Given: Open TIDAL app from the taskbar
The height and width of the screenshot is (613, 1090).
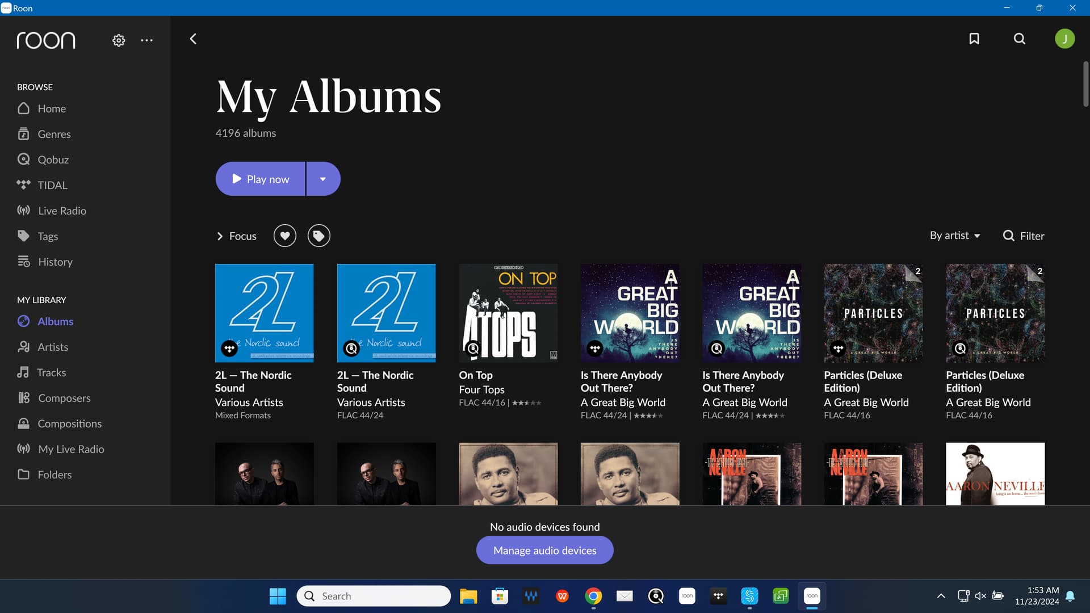Looking at the screenshot, I should tap(718, 596).
